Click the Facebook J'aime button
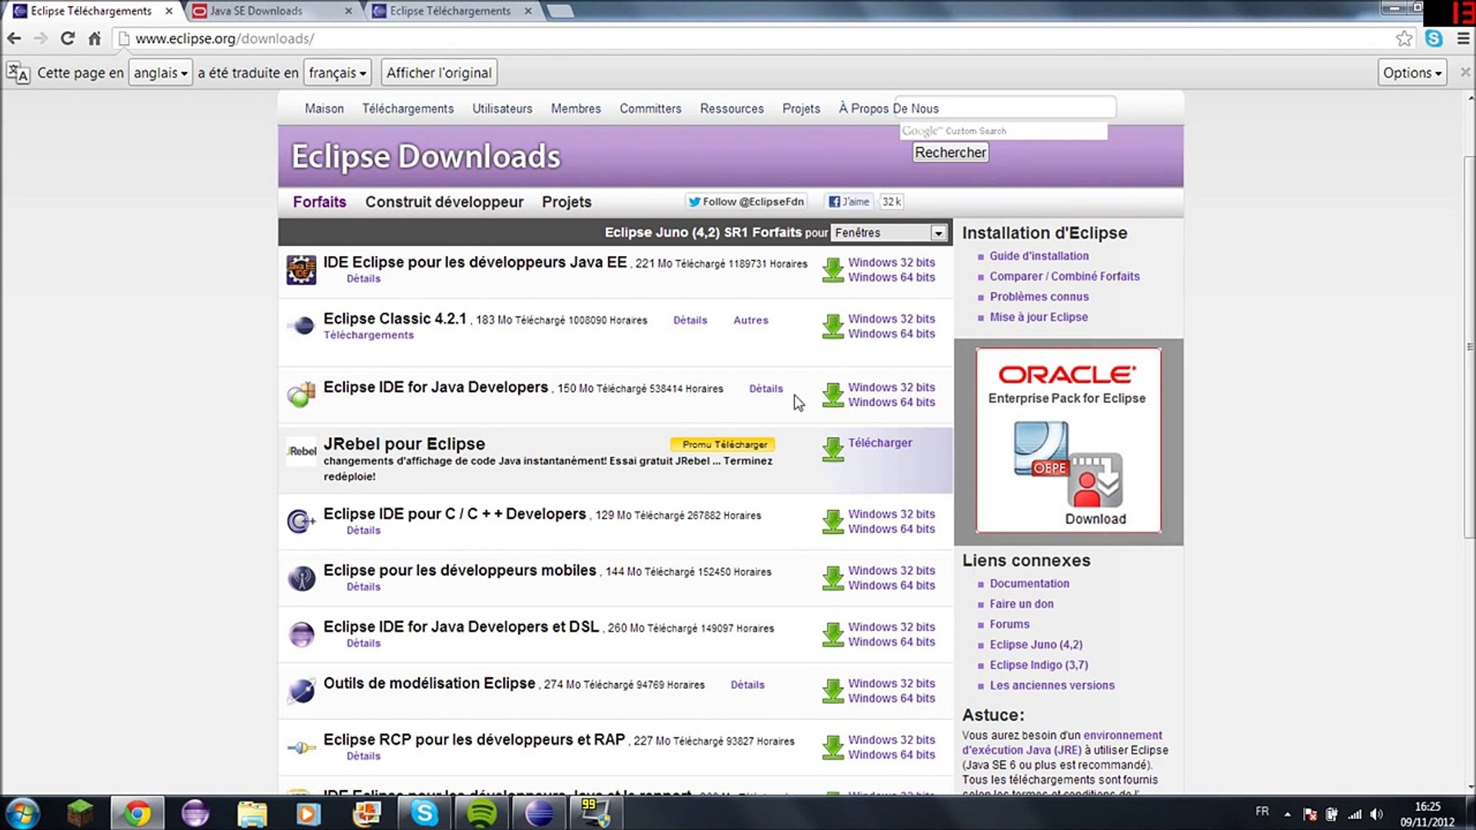 [849, 202]
